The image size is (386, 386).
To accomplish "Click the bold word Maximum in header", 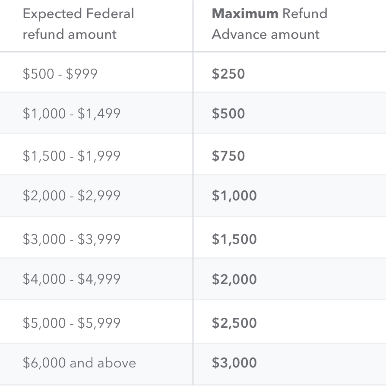I will 245,13.
